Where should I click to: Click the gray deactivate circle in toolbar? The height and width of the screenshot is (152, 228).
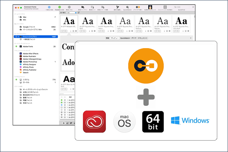[69, 7]
